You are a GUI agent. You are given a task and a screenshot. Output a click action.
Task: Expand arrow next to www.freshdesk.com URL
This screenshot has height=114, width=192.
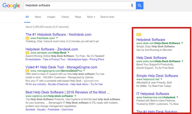click(x=57, y=38)
